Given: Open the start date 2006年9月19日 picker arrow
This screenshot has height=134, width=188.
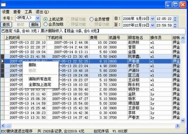Looking at the screenshot, I should 153,19.
